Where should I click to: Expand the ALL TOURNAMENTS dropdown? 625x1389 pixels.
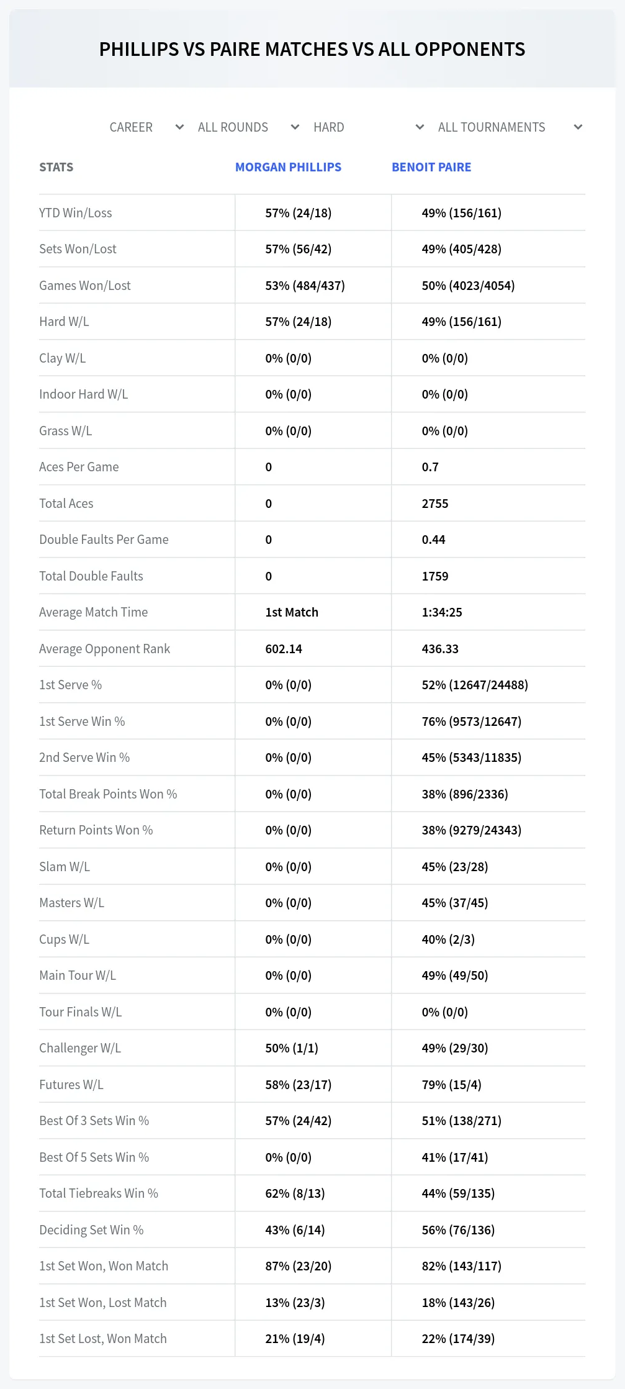pos(510,127)
